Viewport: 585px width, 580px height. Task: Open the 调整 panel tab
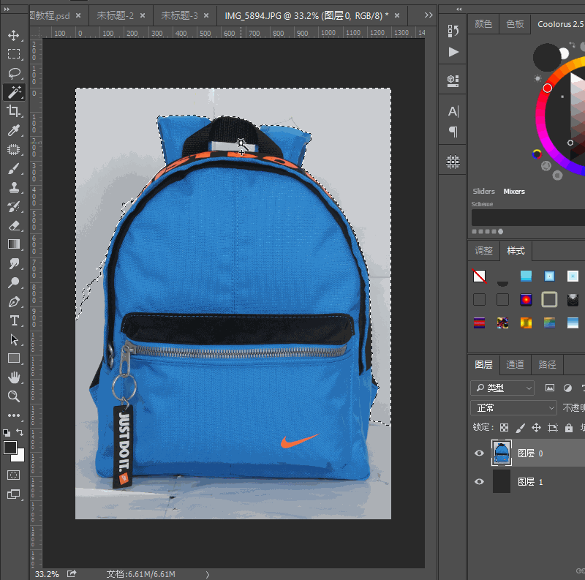pyautogui.click(x=483, y=251)
